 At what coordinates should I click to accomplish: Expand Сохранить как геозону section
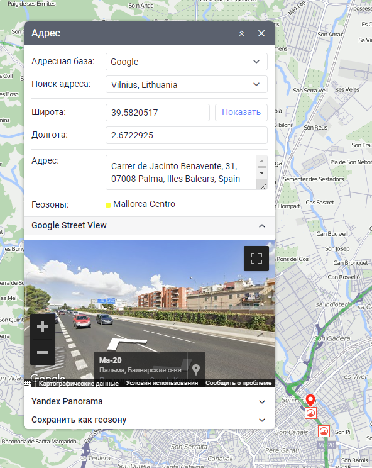pyautogui.click(x=150, y=420)
